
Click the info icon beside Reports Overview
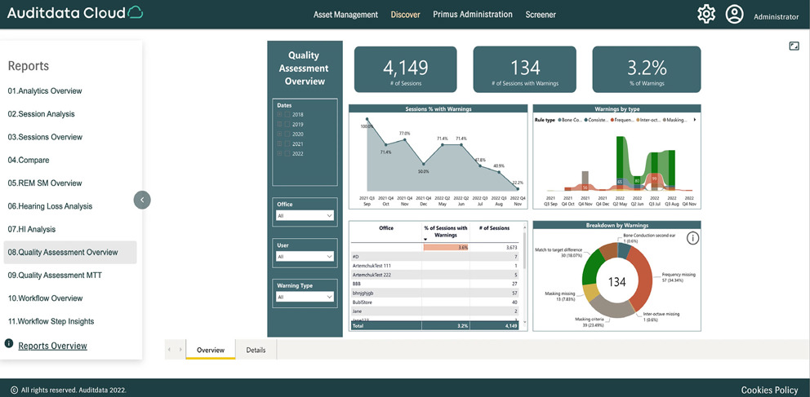click(x=9, y=343)
